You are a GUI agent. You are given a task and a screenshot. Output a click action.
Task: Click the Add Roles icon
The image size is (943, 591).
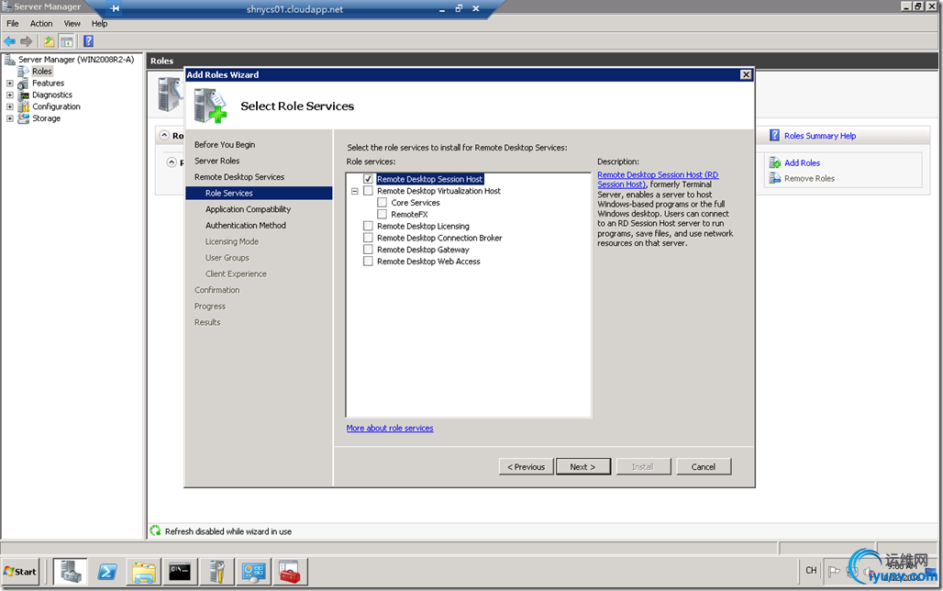pos(774,162)
